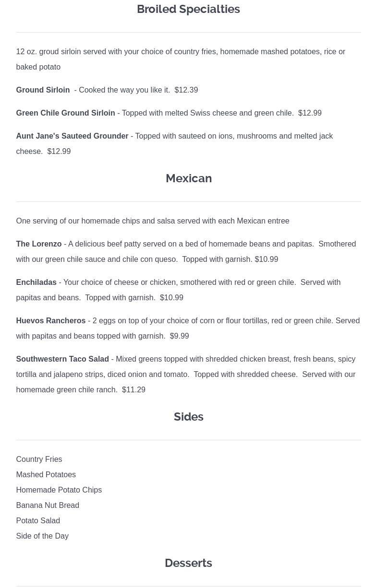This screenshot has width=377, height=588.
Task: Click Country Fries in the sides list
Action: [39, 459]
